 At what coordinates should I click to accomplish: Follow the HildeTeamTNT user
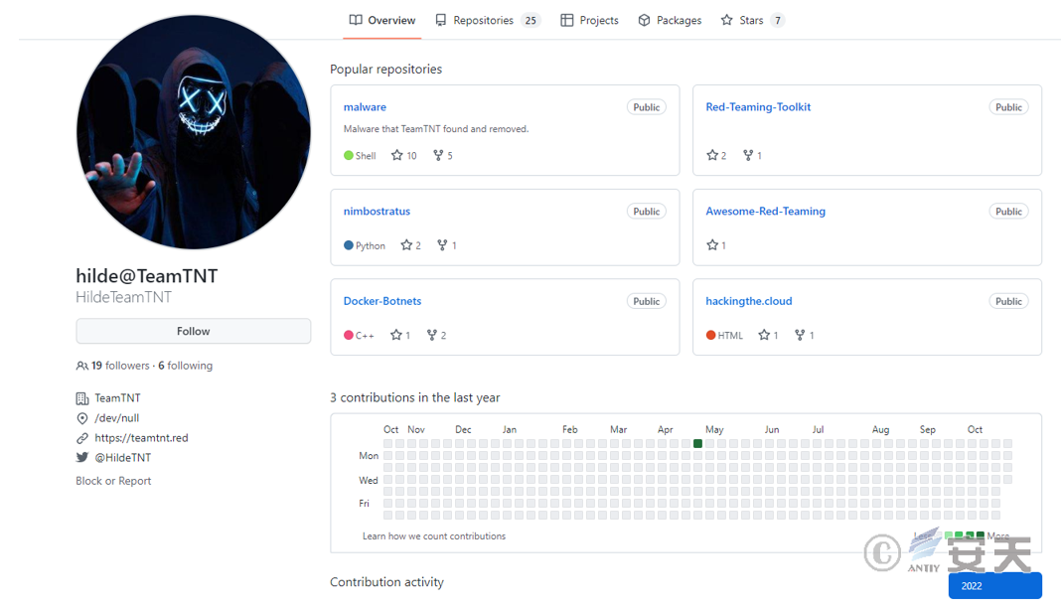pyautogui.click(x=194, y=331)
